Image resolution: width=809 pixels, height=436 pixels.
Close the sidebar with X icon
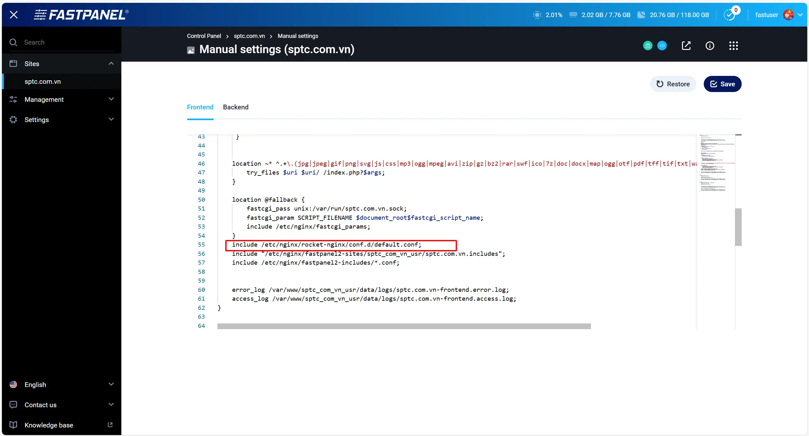[14, 15]
